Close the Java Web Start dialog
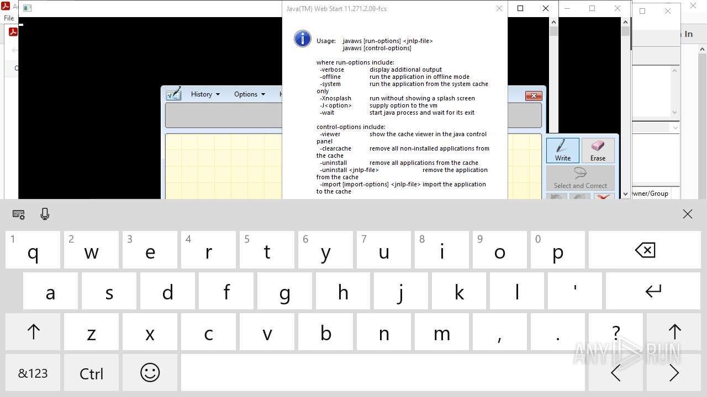The image size is (707, 397). pyautogui.click(x=499, y=8)
